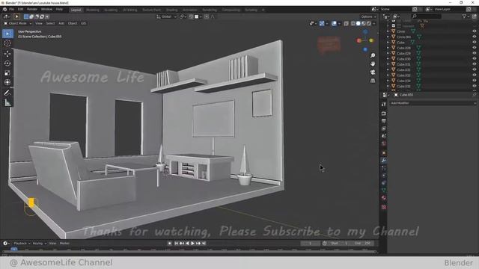Open the timeline Marker menu

64,244
